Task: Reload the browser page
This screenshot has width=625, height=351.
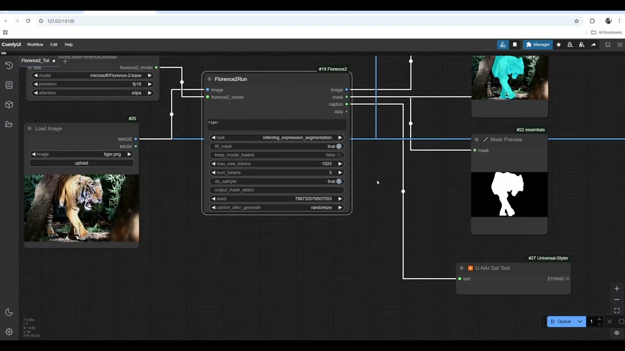Action: (x=28, y=21)
